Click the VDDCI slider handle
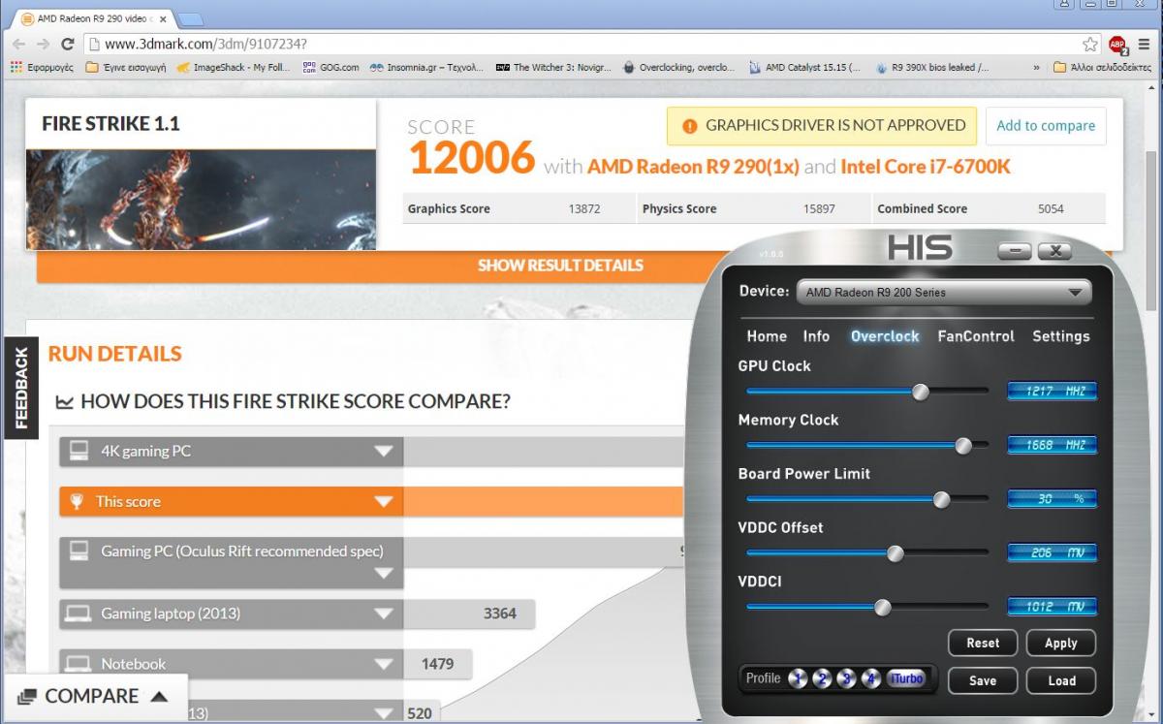Screen dimensions: 1163x724 point(882,608)
